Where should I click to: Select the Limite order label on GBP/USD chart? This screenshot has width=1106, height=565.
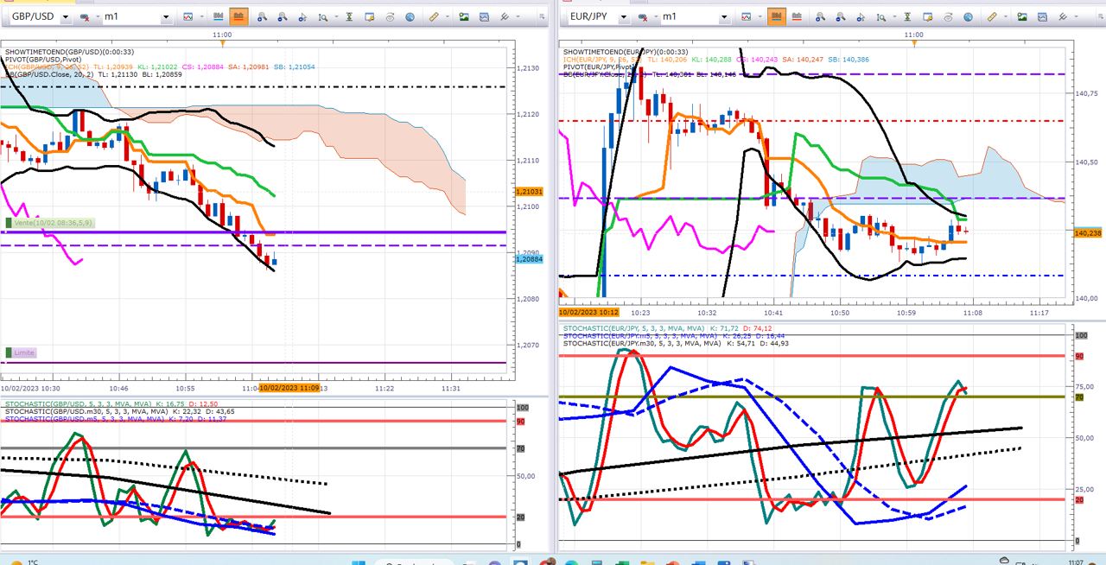22,352
